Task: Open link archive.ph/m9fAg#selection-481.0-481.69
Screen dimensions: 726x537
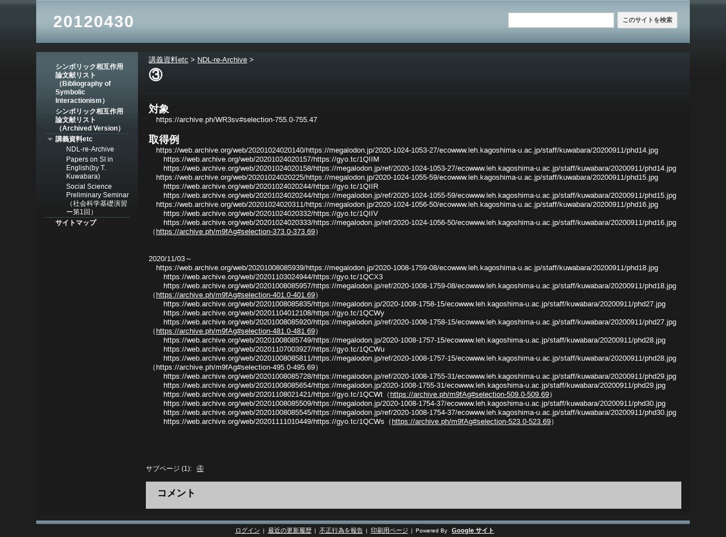Action: pyautogui.click(x=235, y=331)
